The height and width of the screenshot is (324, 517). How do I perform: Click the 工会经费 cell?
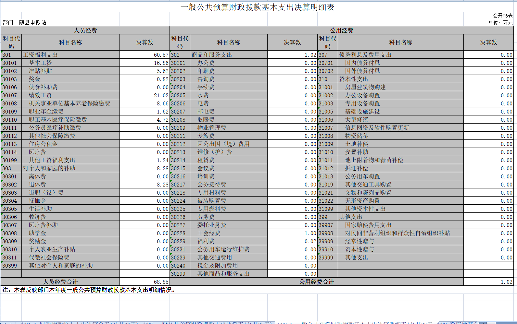(x=229, y=233)
